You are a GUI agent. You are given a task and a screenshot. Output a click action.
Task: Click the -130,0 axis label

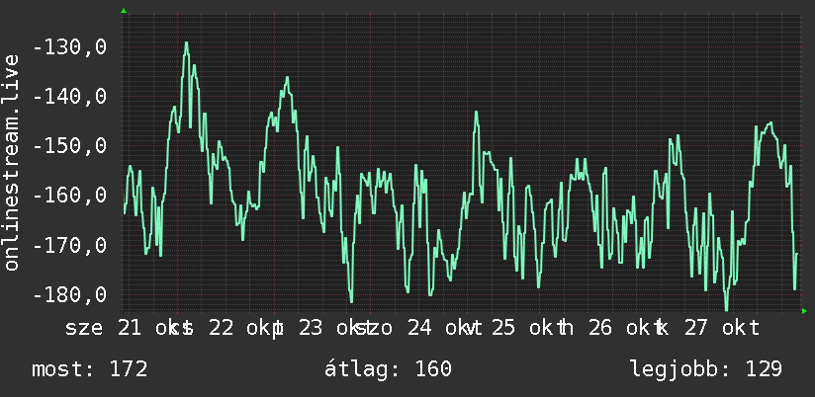coord(69,47)
